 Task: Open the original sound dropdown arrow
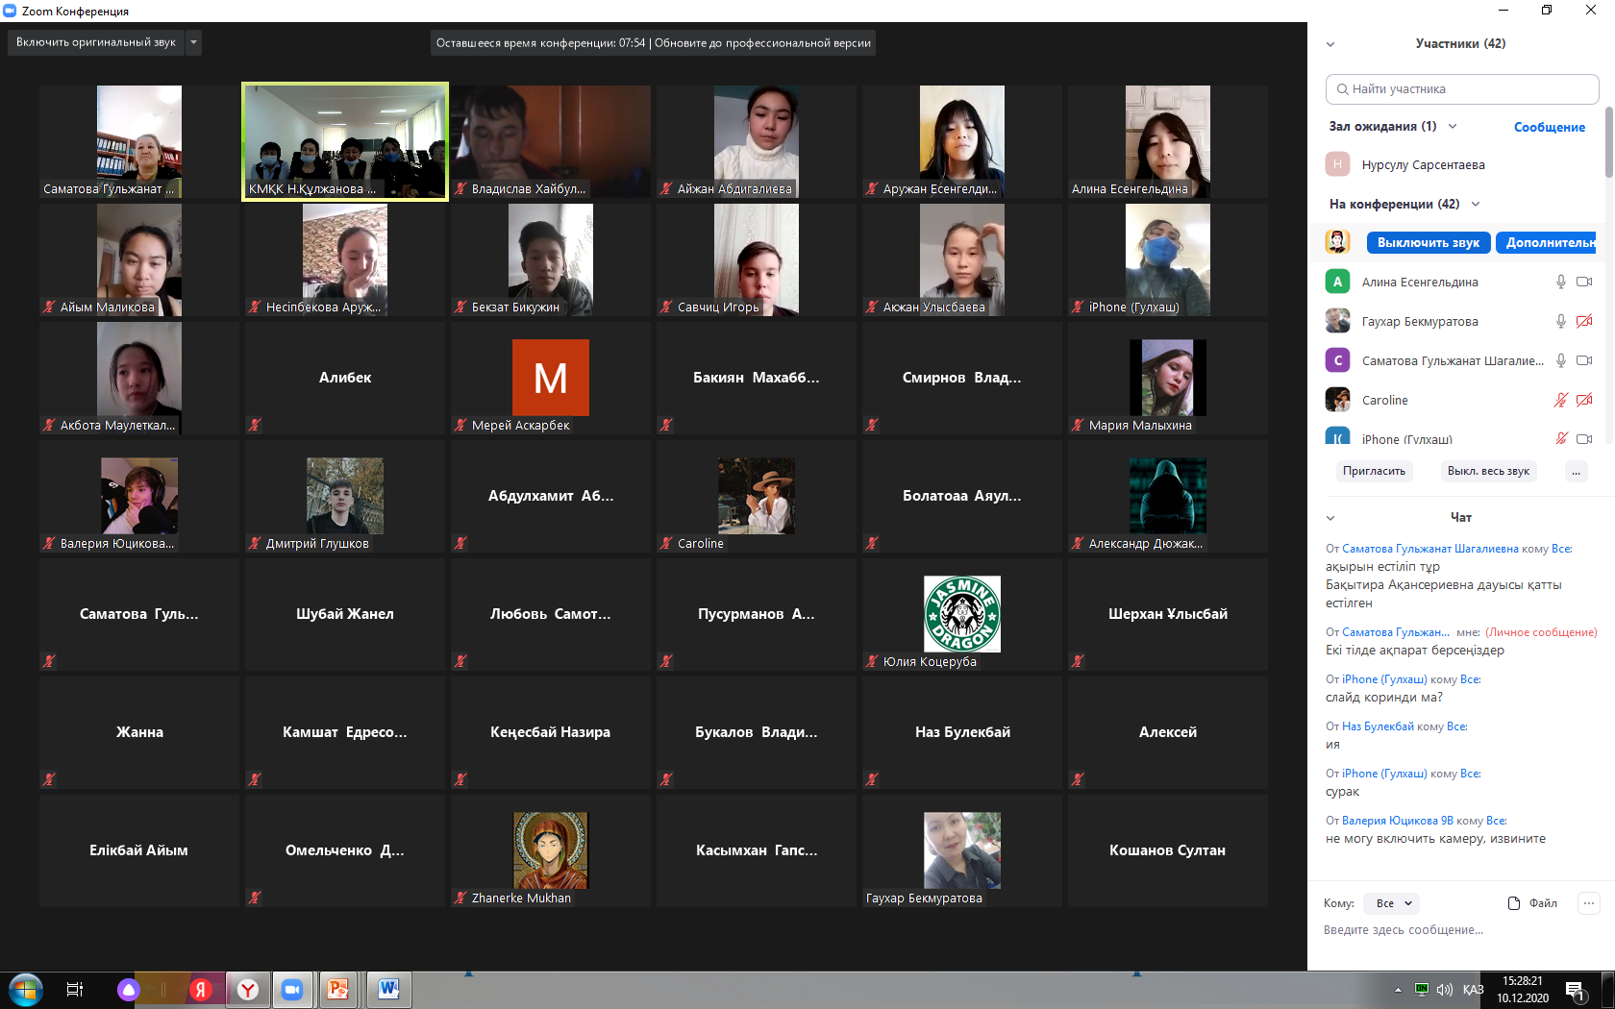193,42
